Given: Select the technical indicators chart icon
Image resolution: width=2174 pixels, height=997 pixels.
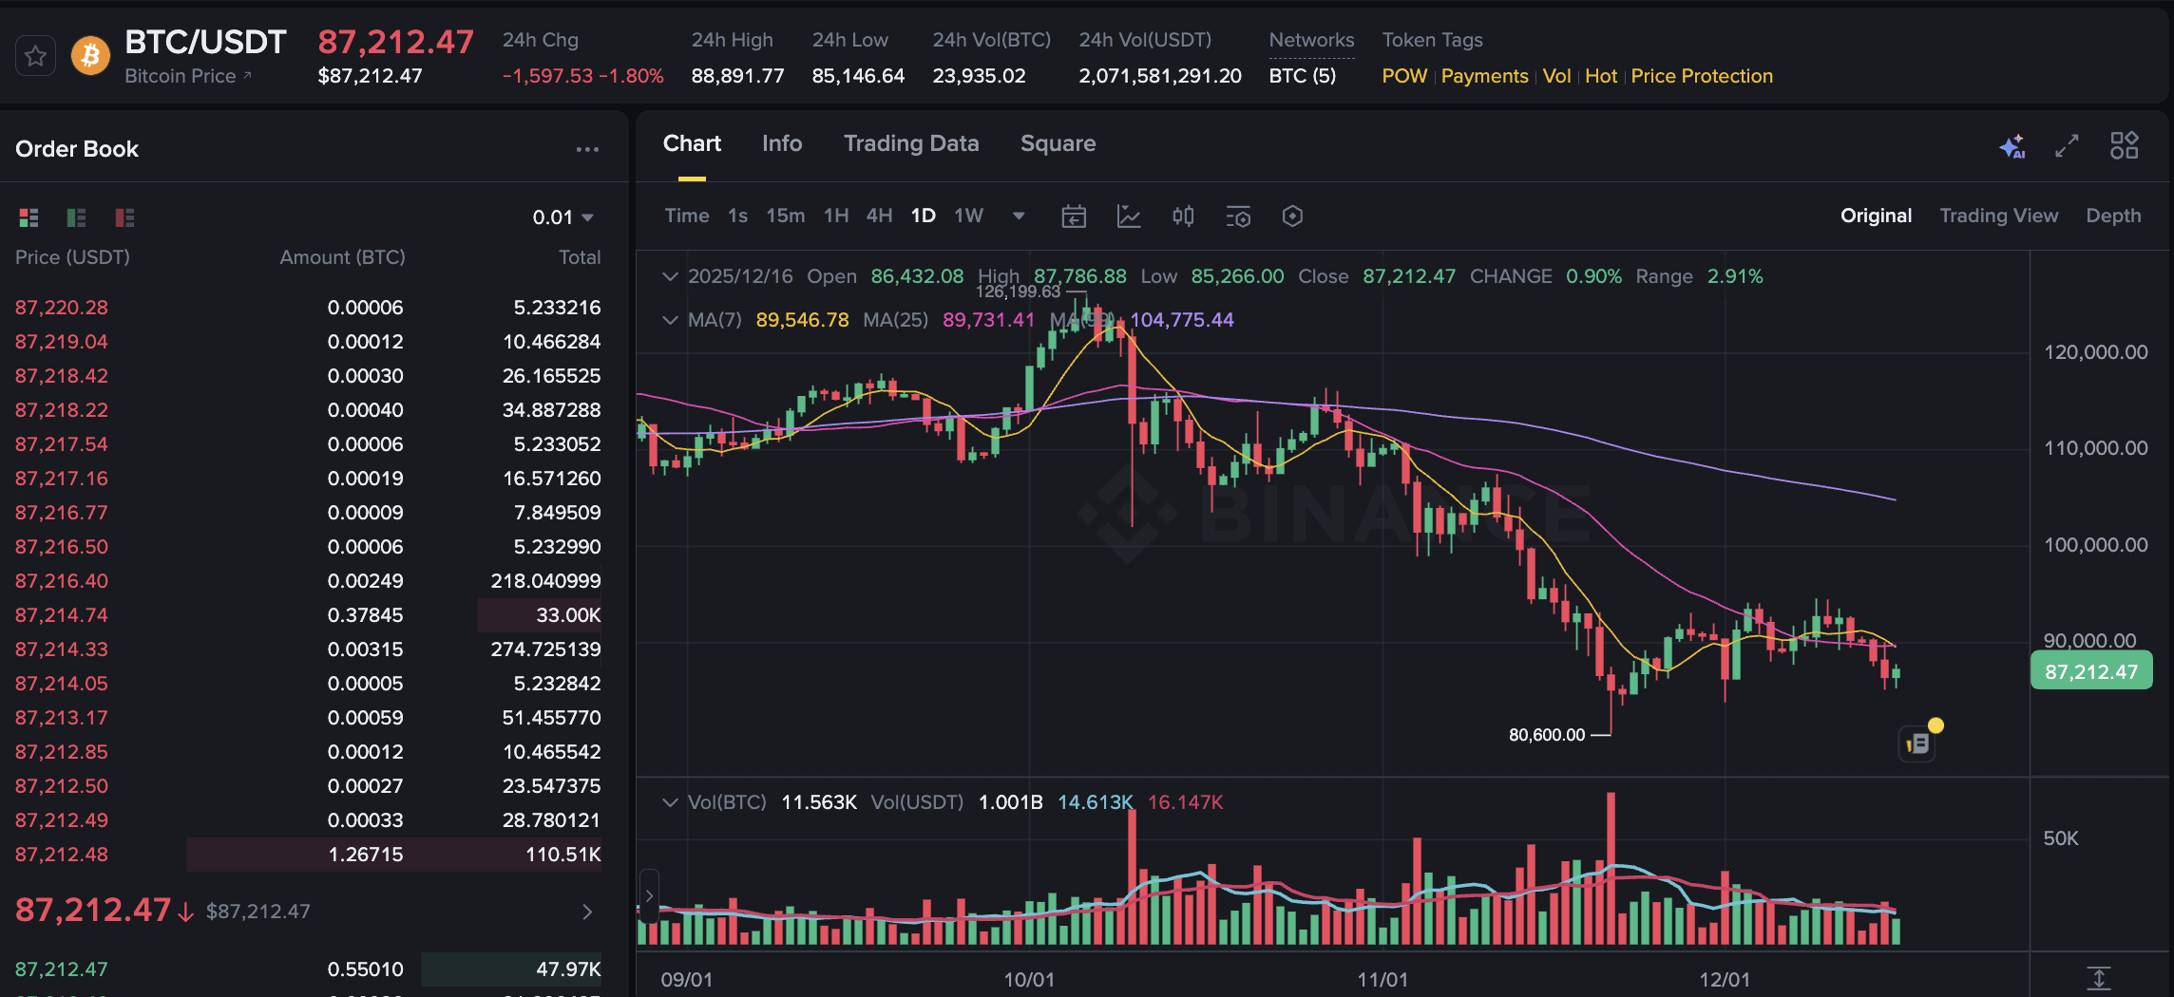Looking at the screenshot, I should pyautogui.click(x=1129, y=216).
